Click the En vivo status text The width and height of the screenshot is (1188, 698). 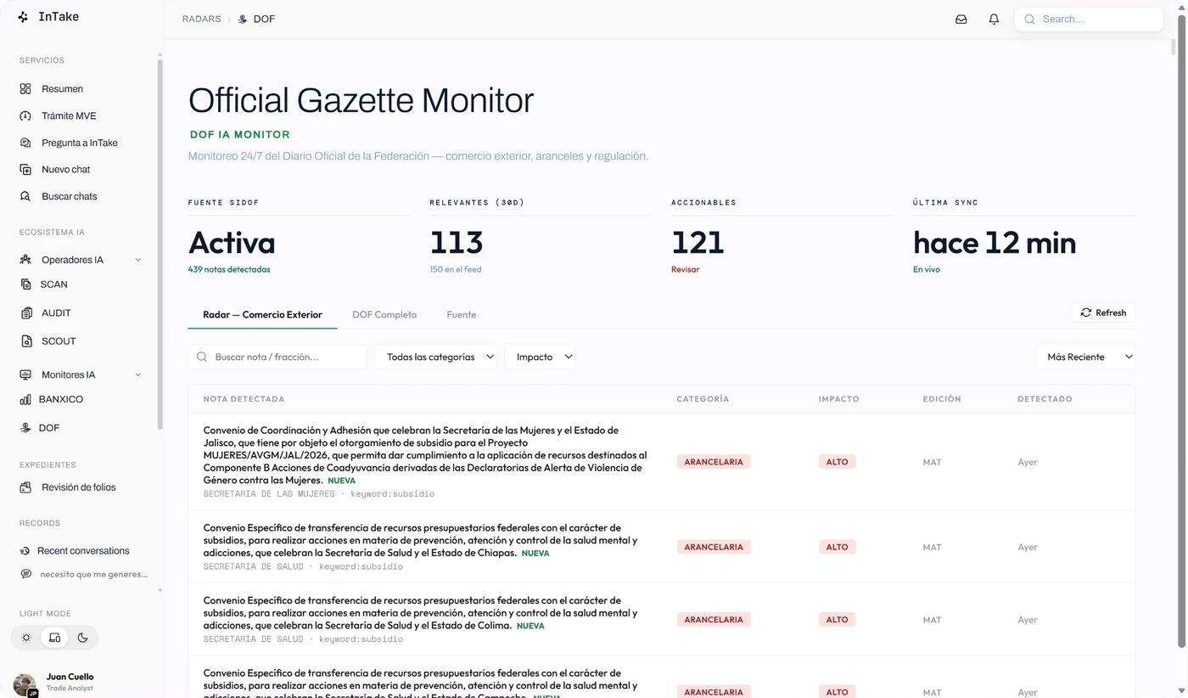pos(927,269)
